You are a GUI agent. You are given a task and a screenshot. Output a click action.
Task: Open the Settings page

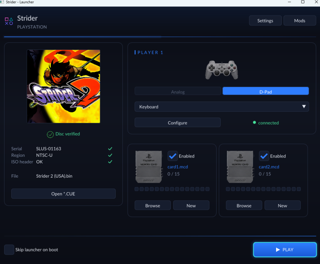pos(265,20)
